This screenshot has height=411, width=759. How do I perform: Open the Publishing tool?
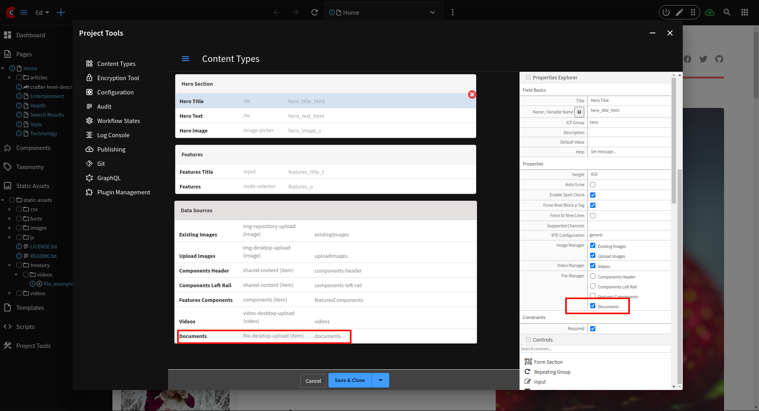coord(111,149)
